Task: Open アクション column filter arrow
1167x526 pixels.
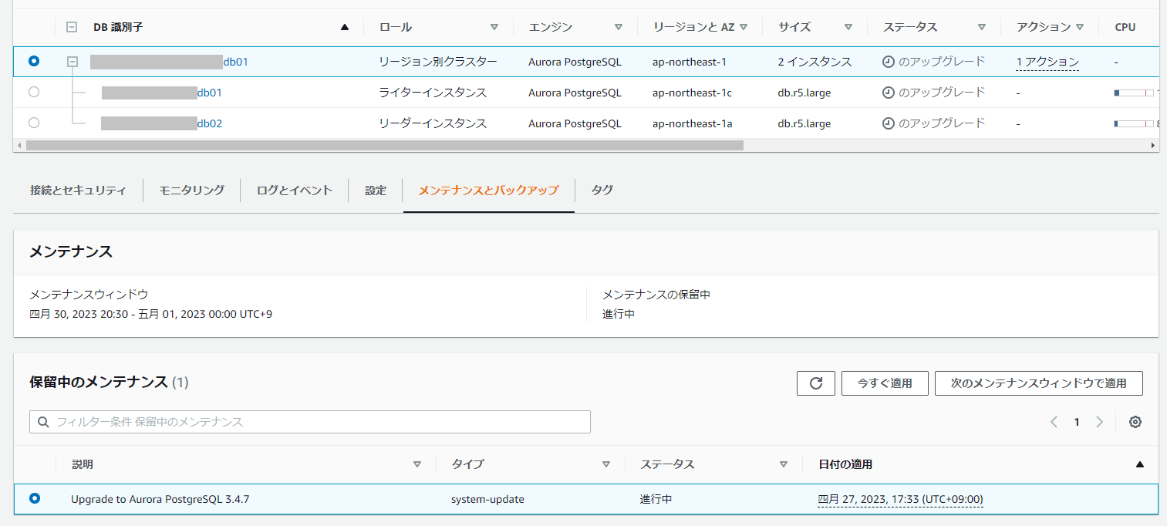Action: point(1080,27)
